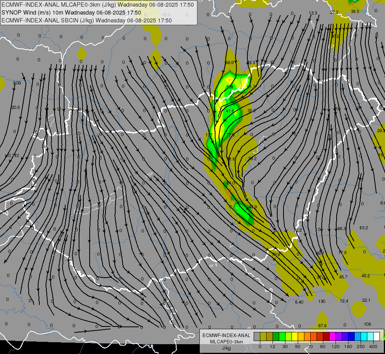Click legend tick label 50
This screenshot has height=354, width=385.
[298, 347]
